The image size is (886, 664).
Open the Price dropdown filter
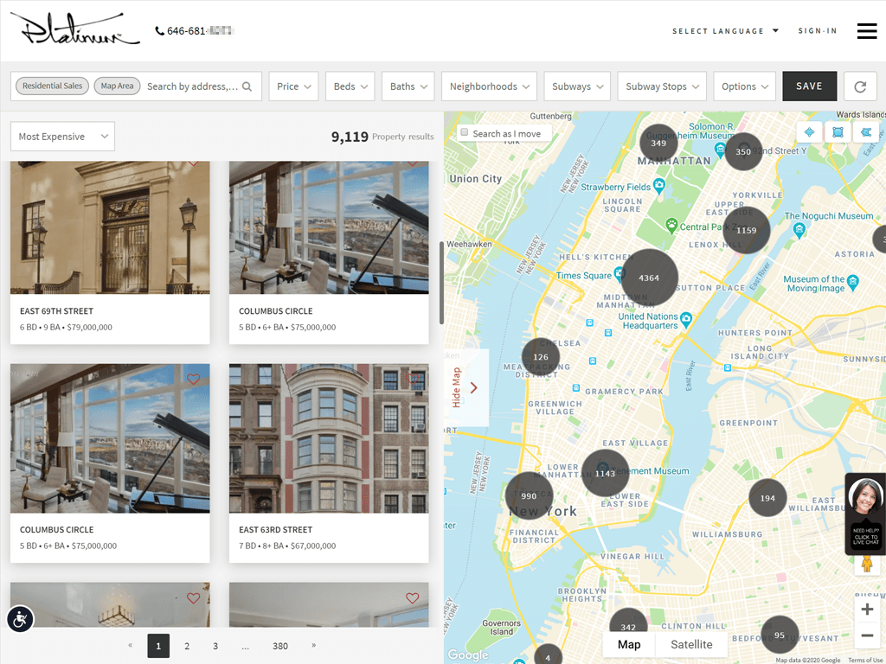click(294, 86)
